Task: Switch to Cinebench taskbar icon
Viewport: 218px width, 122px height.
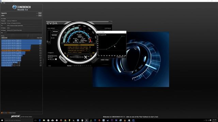Action: [x=133, y=120]
